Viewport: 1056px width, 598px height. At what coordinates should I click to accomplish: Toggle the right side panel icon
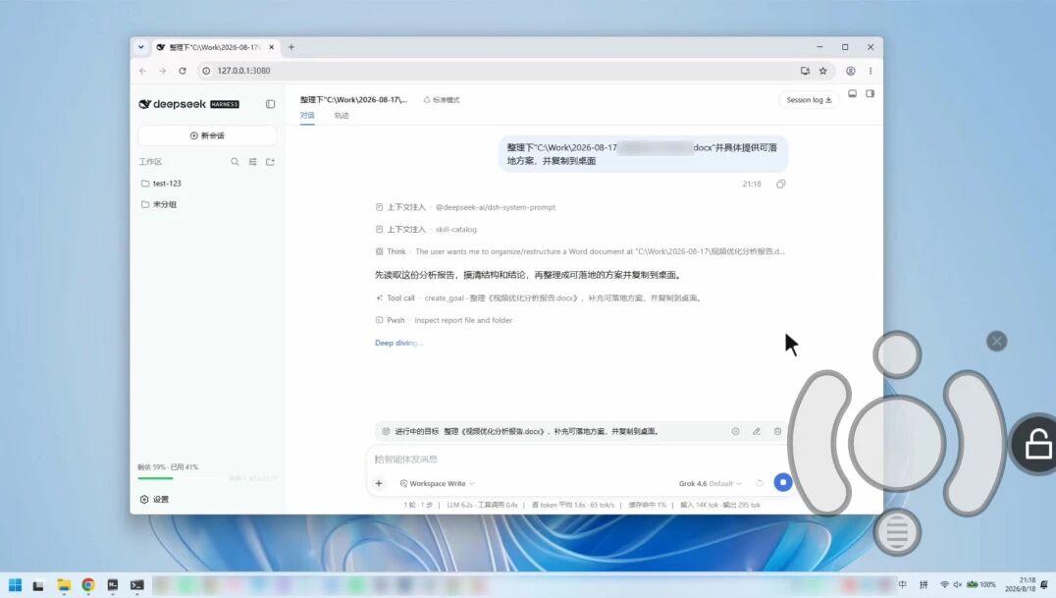[871, 93]
